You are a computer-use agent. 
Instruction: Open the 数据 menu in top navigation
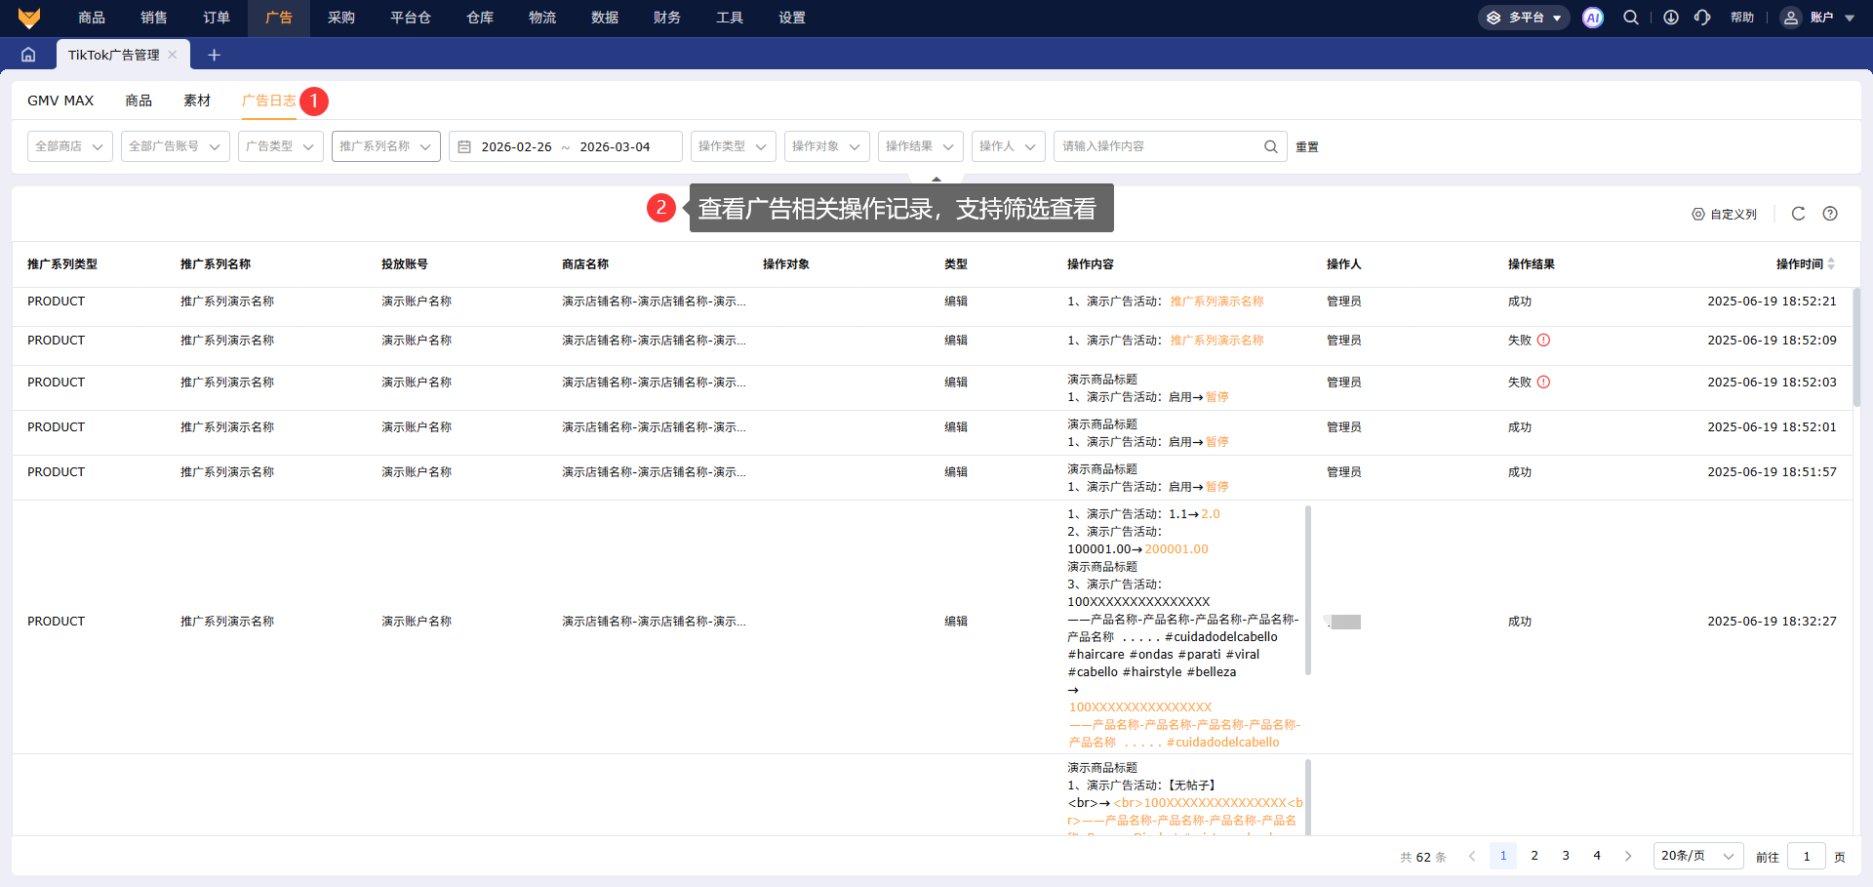604,18
